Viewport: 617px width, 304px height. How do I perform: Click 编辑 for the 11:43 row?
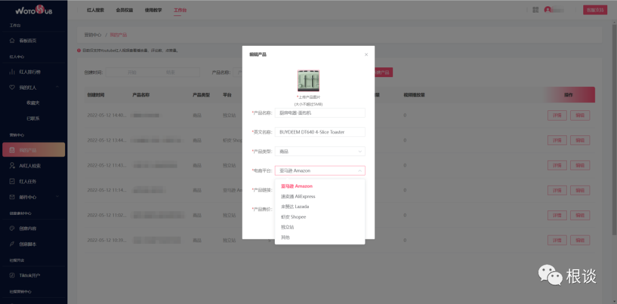tap(580, 165)
